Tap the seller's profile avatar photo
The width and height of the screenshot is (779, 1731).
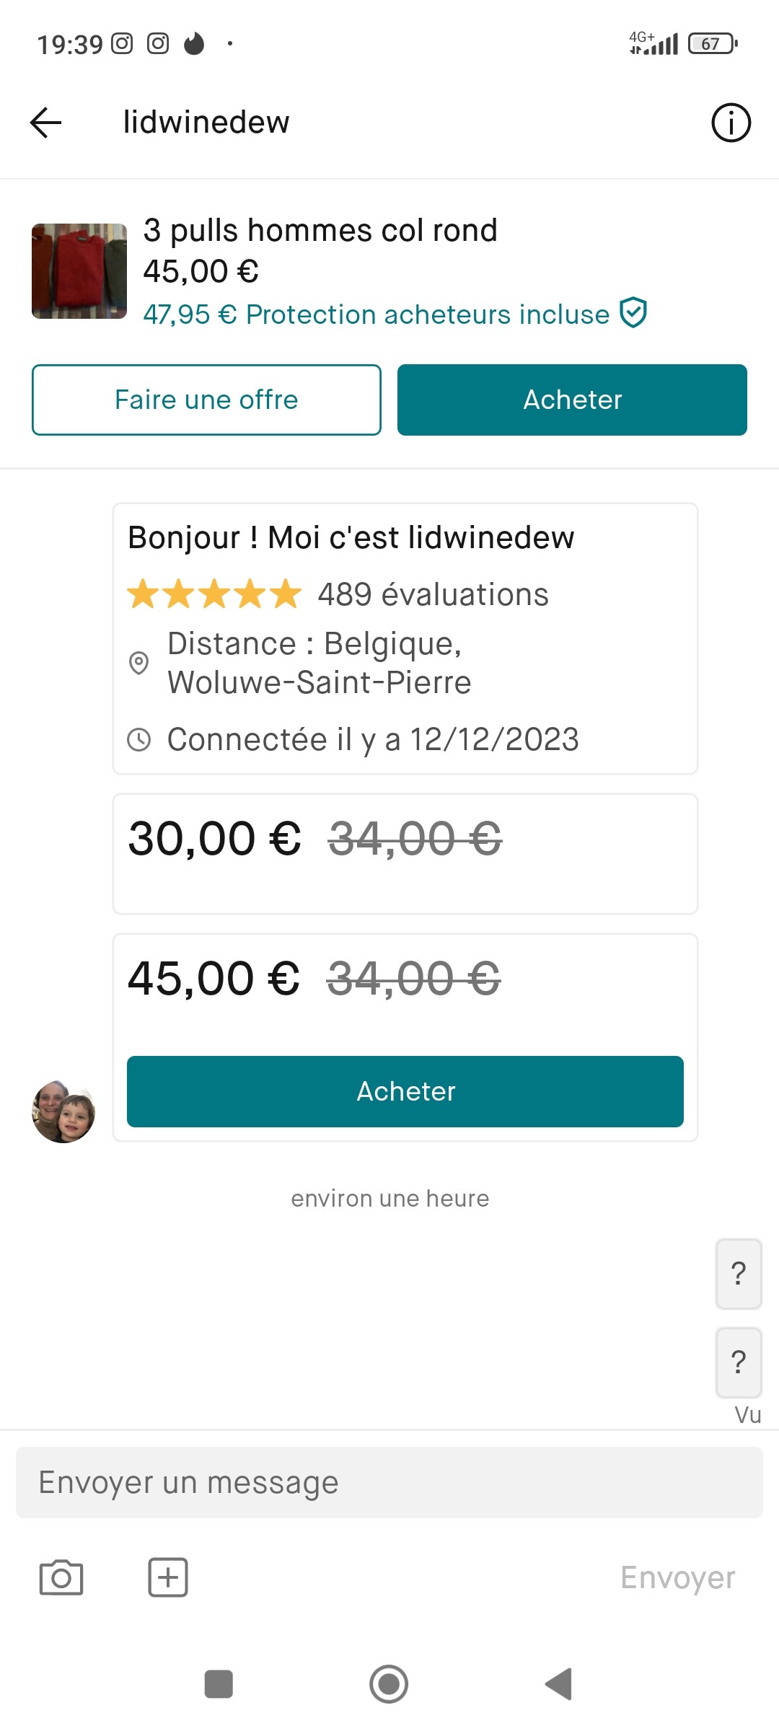(63, 1111)
